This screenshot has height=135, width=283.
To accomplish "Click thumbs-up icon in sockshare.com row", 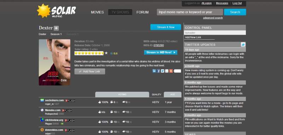I will 99,102.
